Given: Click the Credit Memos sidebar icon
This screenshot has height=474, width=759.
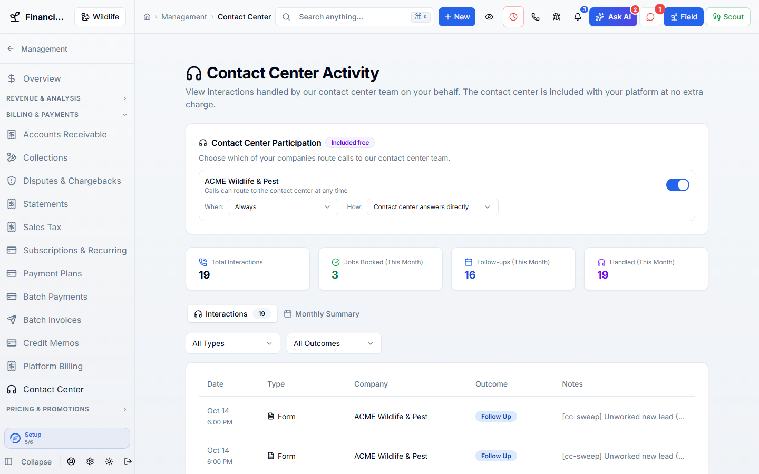Looking at the screenshot, I should click(x=12, y=343).
